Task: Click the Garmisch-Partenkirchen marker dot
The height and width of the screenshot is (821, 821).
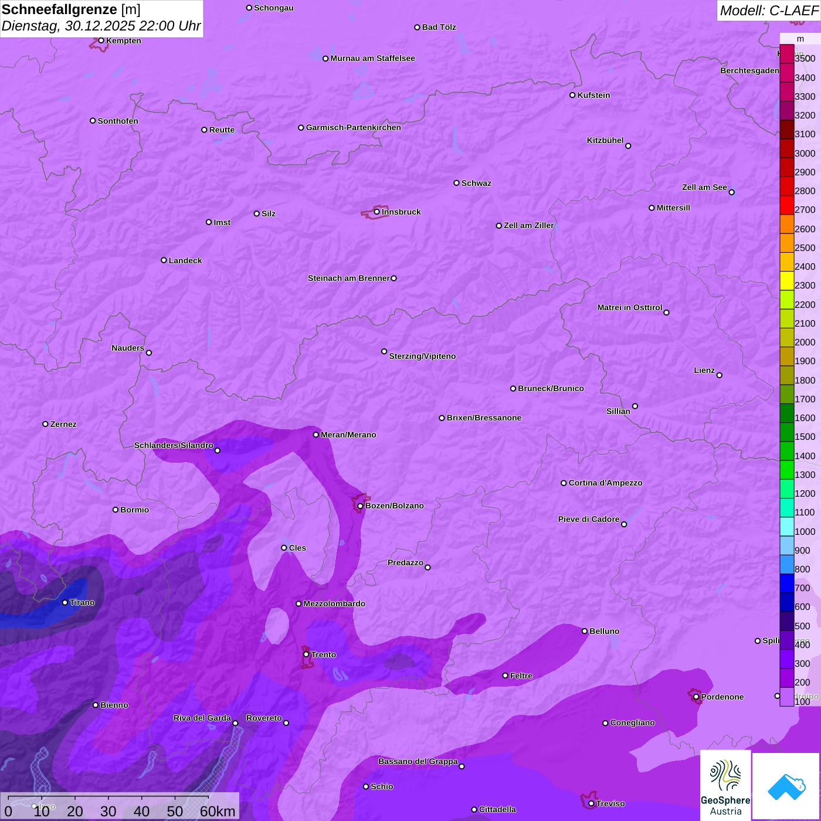Action: 301,128
